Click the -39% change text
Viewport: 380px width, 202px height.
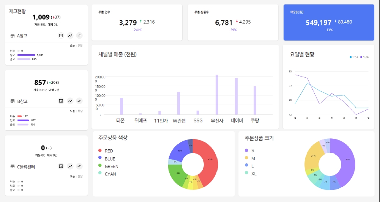click(x=233, y=30)
